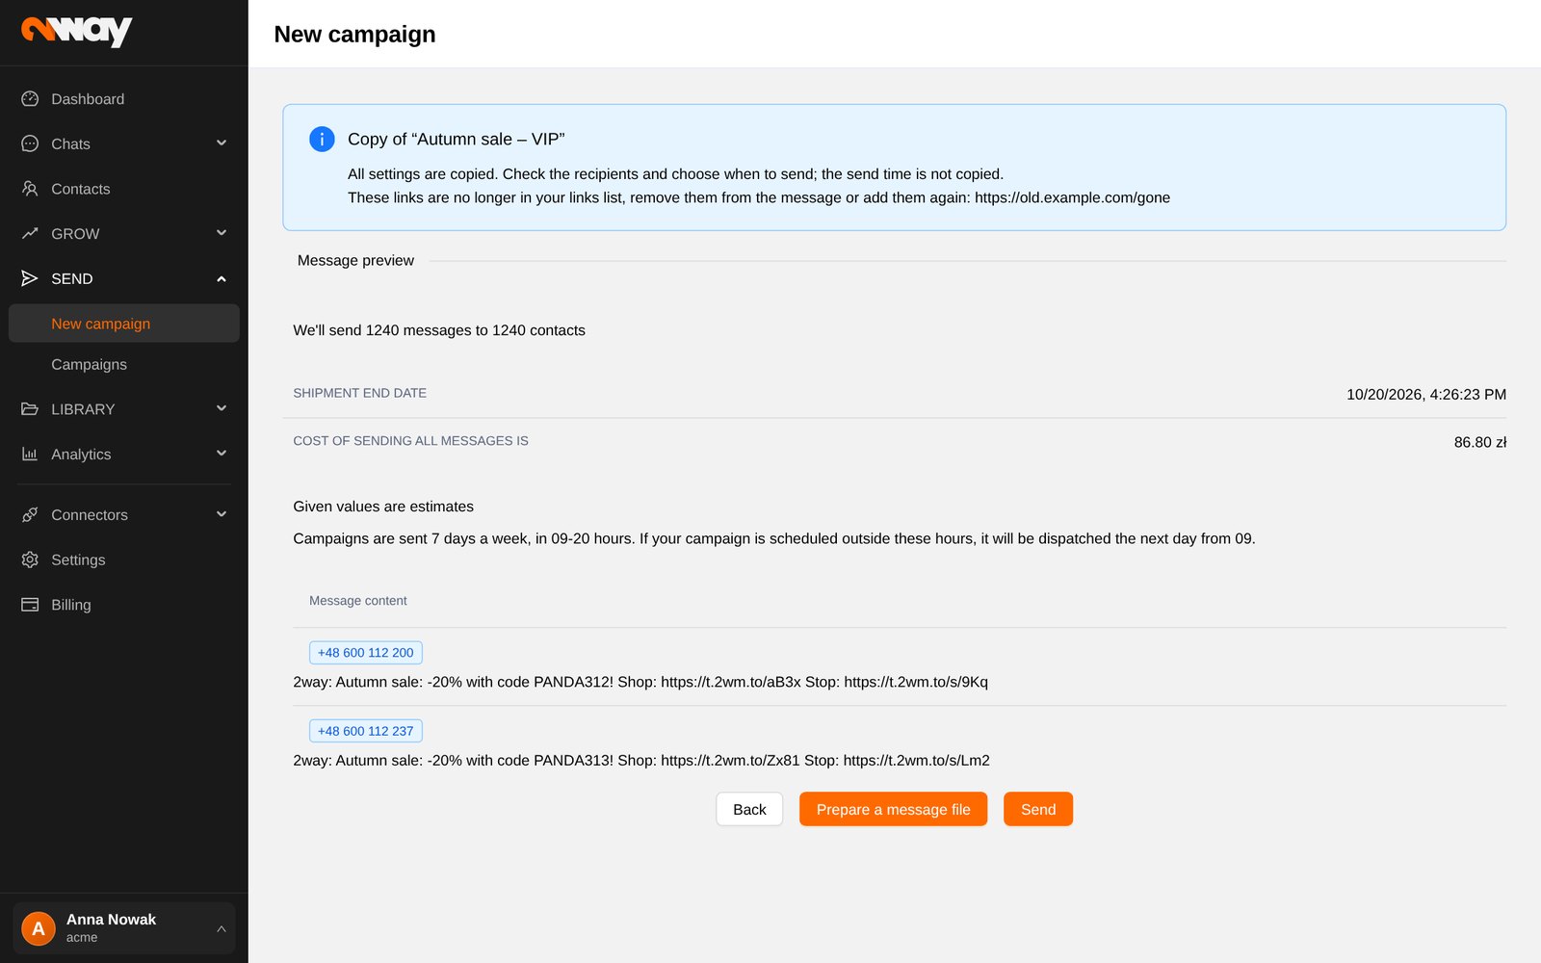Click the Contacts people icon
1541x963 pixels.
tap(30, 189)
